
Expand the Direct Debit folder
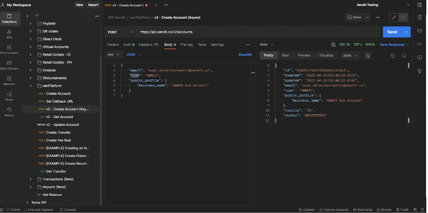coord(30,39)
